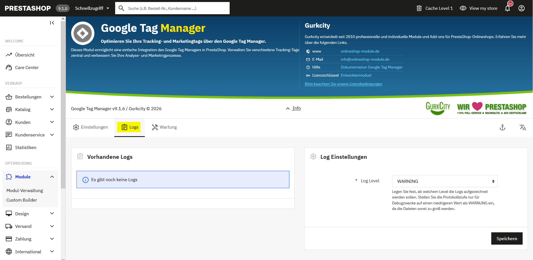Screen dimensions: 533x260
Task: Open the user profile account icon
Action: coord(522,8)
